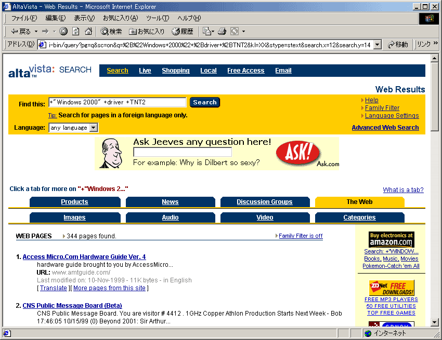The width and height of the screenshot is (442, 340).
Task: Open the Shopping navigation link
Action: (176, 71)
